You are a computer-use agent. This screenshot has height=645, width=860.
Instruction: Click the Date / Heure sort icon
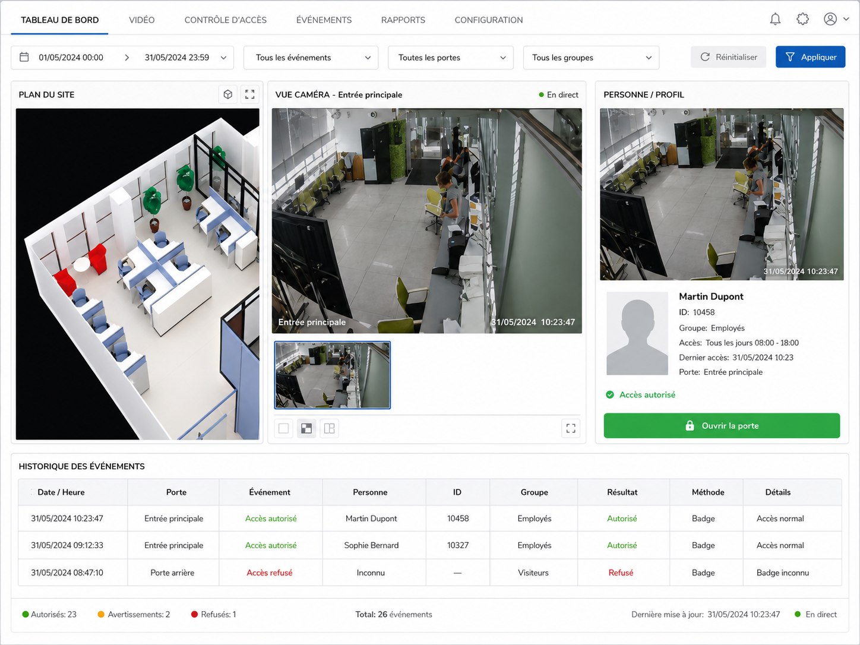coord(31,492)
